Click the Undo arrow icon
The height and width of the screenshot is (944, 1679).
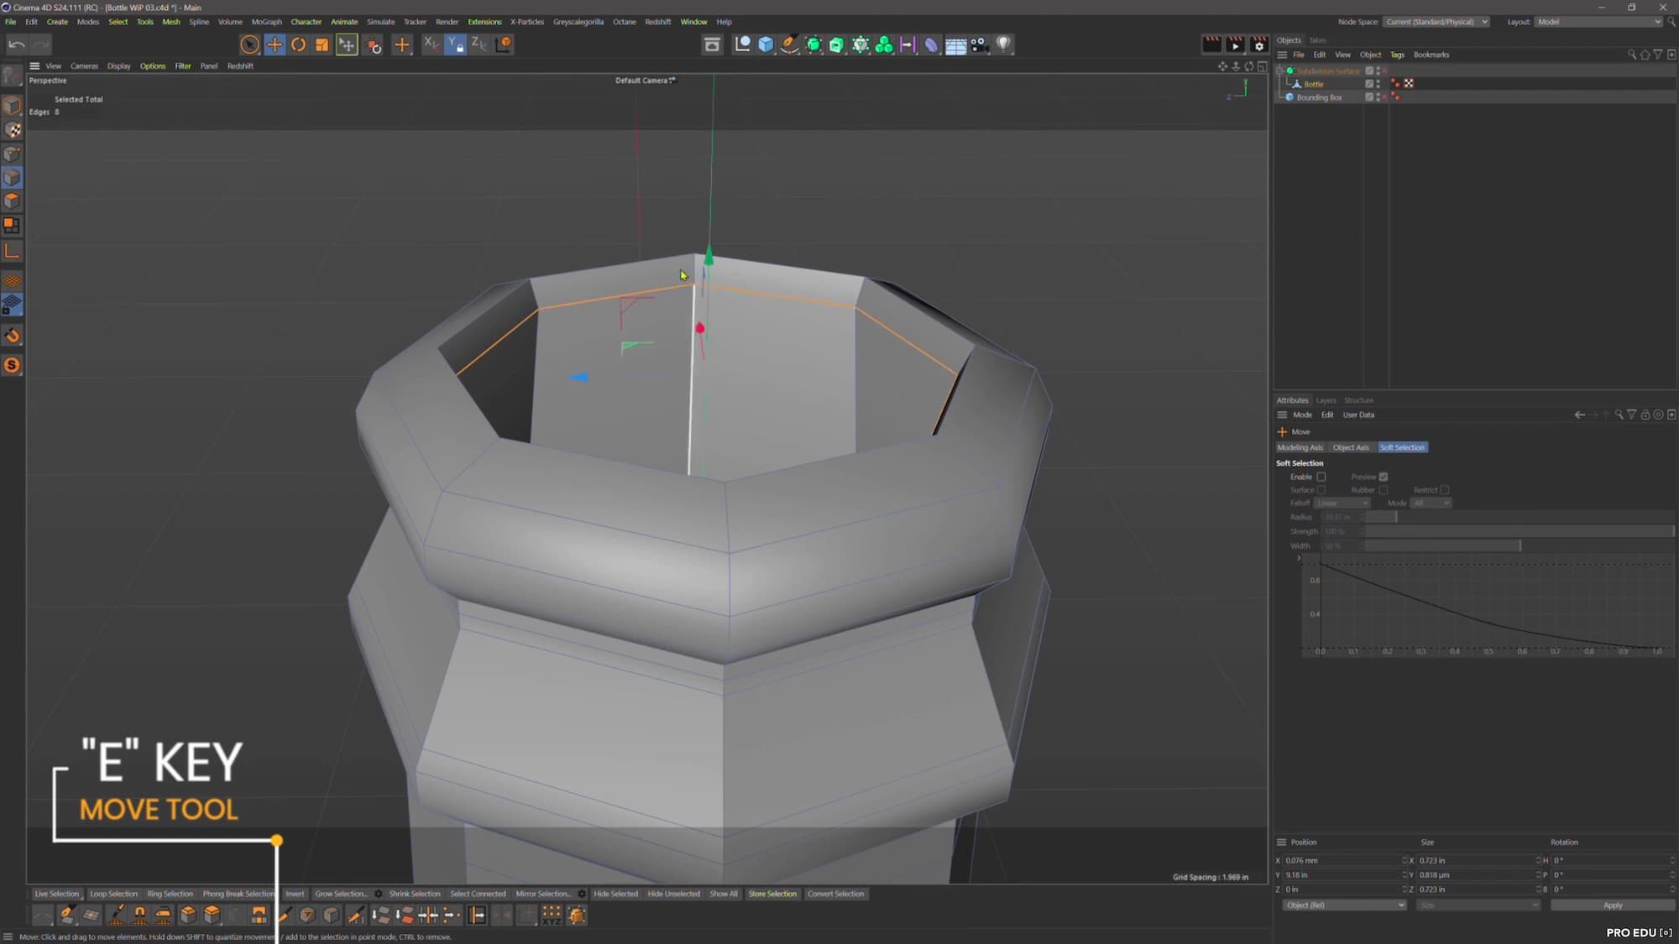16,44
